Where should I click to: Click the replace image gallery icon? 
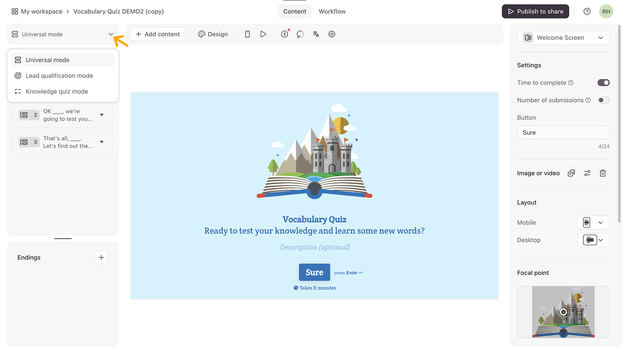[x=571, y=173]
